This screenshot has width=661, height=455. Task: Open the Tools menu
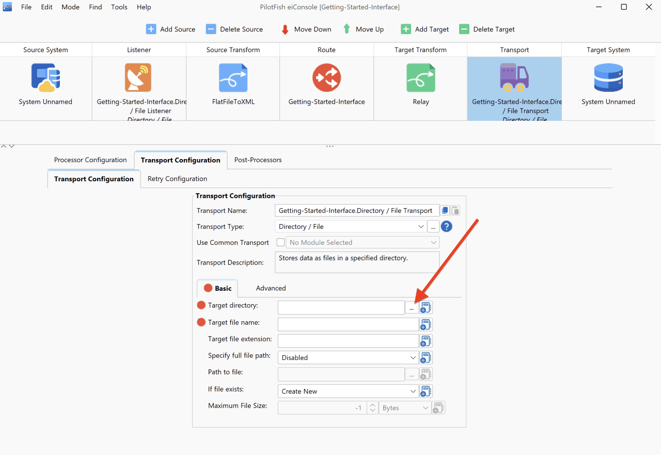pyautogui.click(x=119, y=7)
